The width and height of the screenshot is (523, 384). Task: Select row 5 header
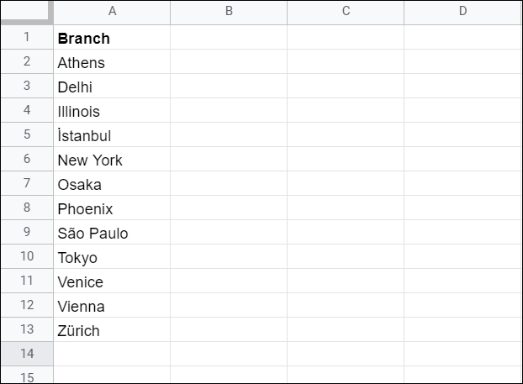(27, 134)
